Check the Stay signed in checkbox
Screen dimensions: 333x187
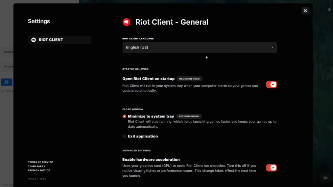[2, 91]
